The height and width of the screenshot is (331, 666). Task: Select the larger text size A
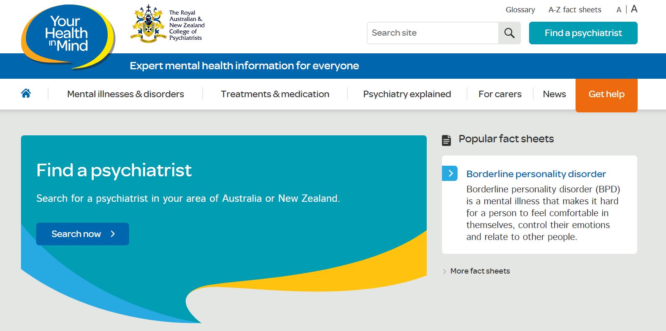(634, 9)
